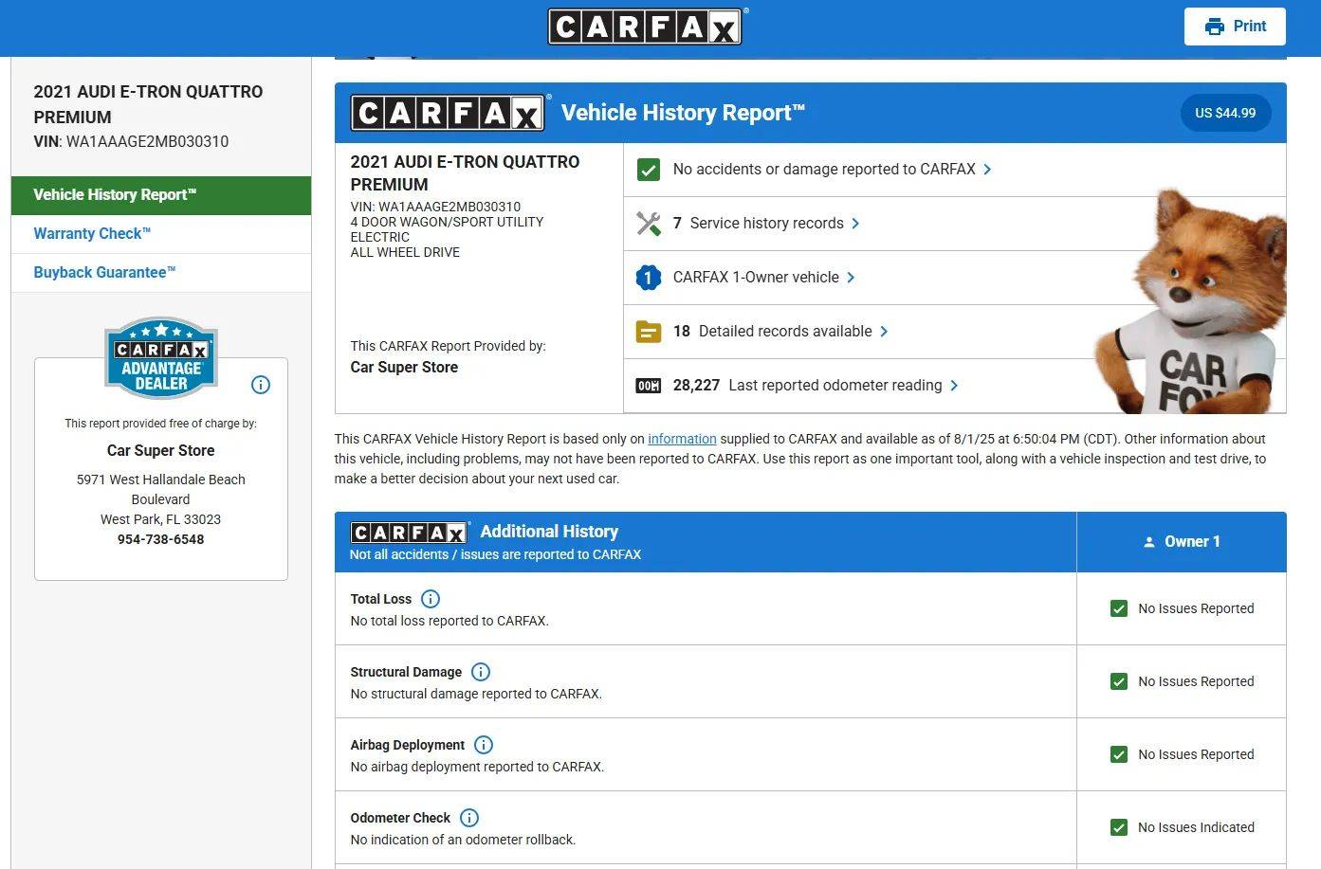Click the Car Super Store provider name in report panel

[x=404, y=368]
